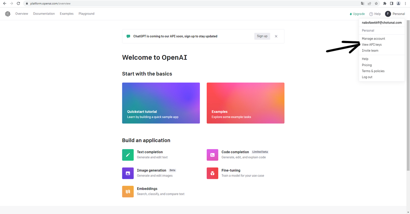The height and width of the screenshot is (214, 410).
Task: Click the translate page icon
Action: pyautogui.click(x=363, y=3)
